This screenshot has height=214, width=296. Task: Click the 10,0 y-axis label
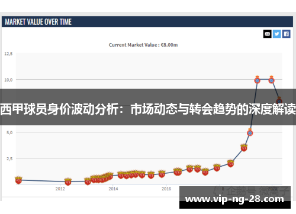pyautogui.click(x=8, y=80)
